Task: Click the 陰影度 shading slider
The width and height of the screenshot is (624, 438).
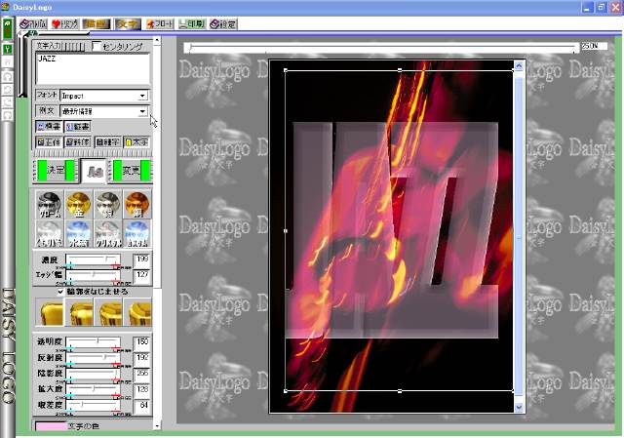Action: [94, 374]
